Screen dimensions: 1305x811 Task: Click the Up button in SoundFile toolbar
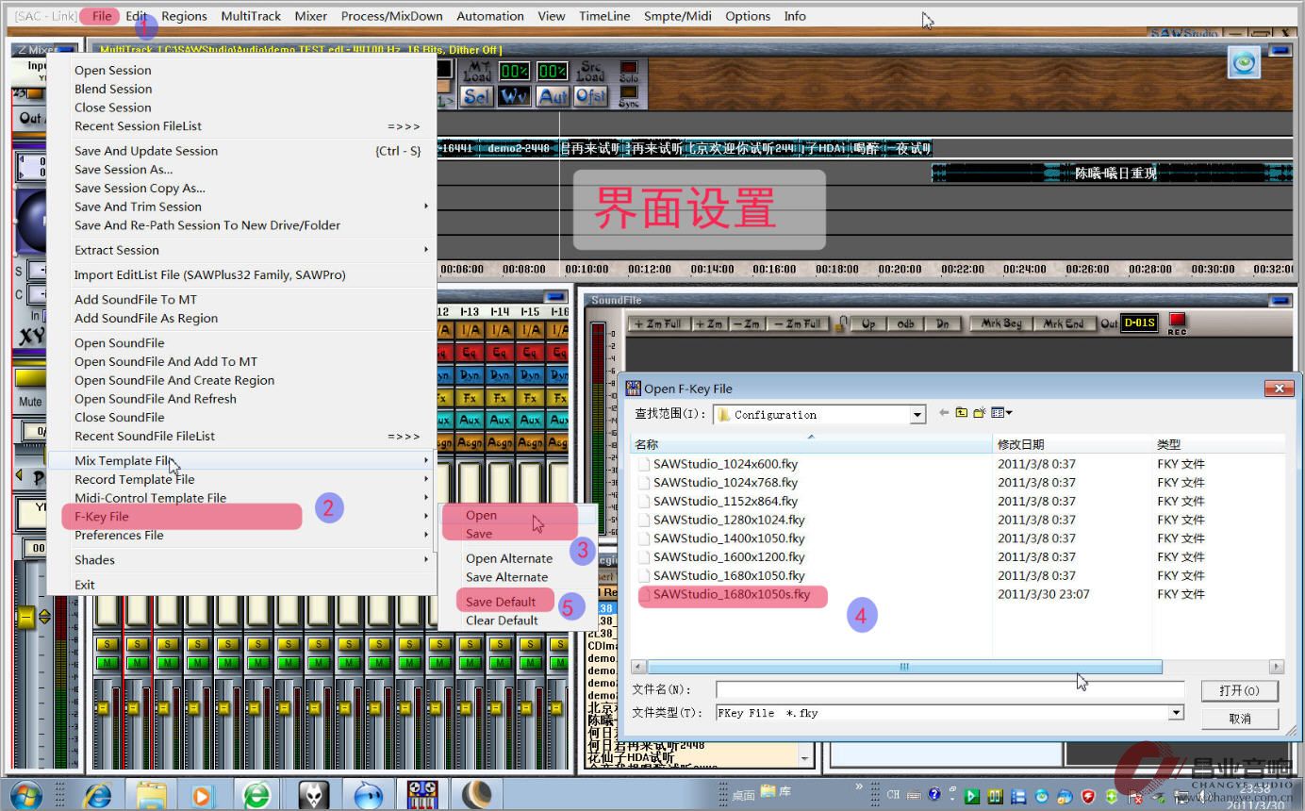(868, 323)
